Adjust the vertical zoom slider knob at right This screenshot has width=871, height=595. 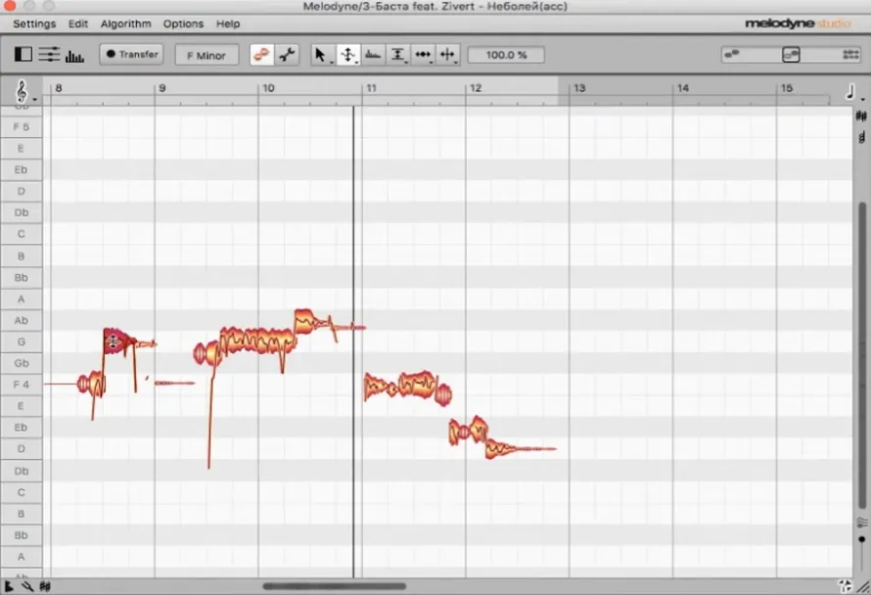861,539
